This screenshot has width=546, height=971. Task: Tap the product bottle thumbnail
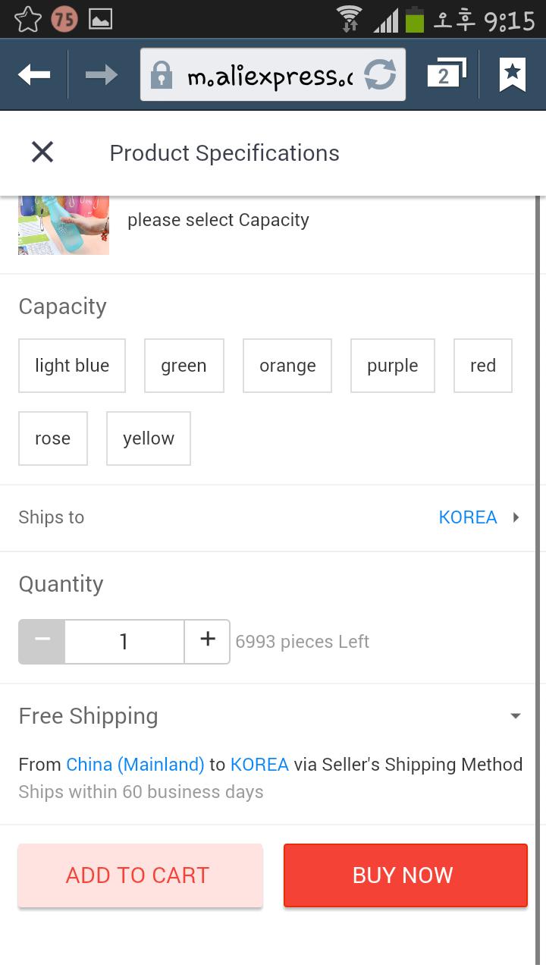64,225
